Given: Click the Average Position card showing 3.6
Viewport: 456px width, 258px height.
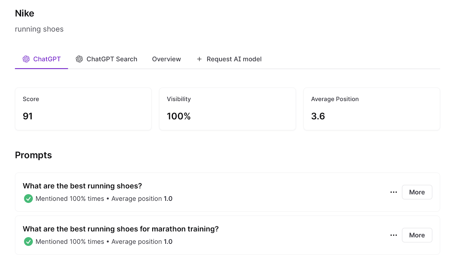Looking at the screenshot, I should pyautogui.click(x=371, y=109).
